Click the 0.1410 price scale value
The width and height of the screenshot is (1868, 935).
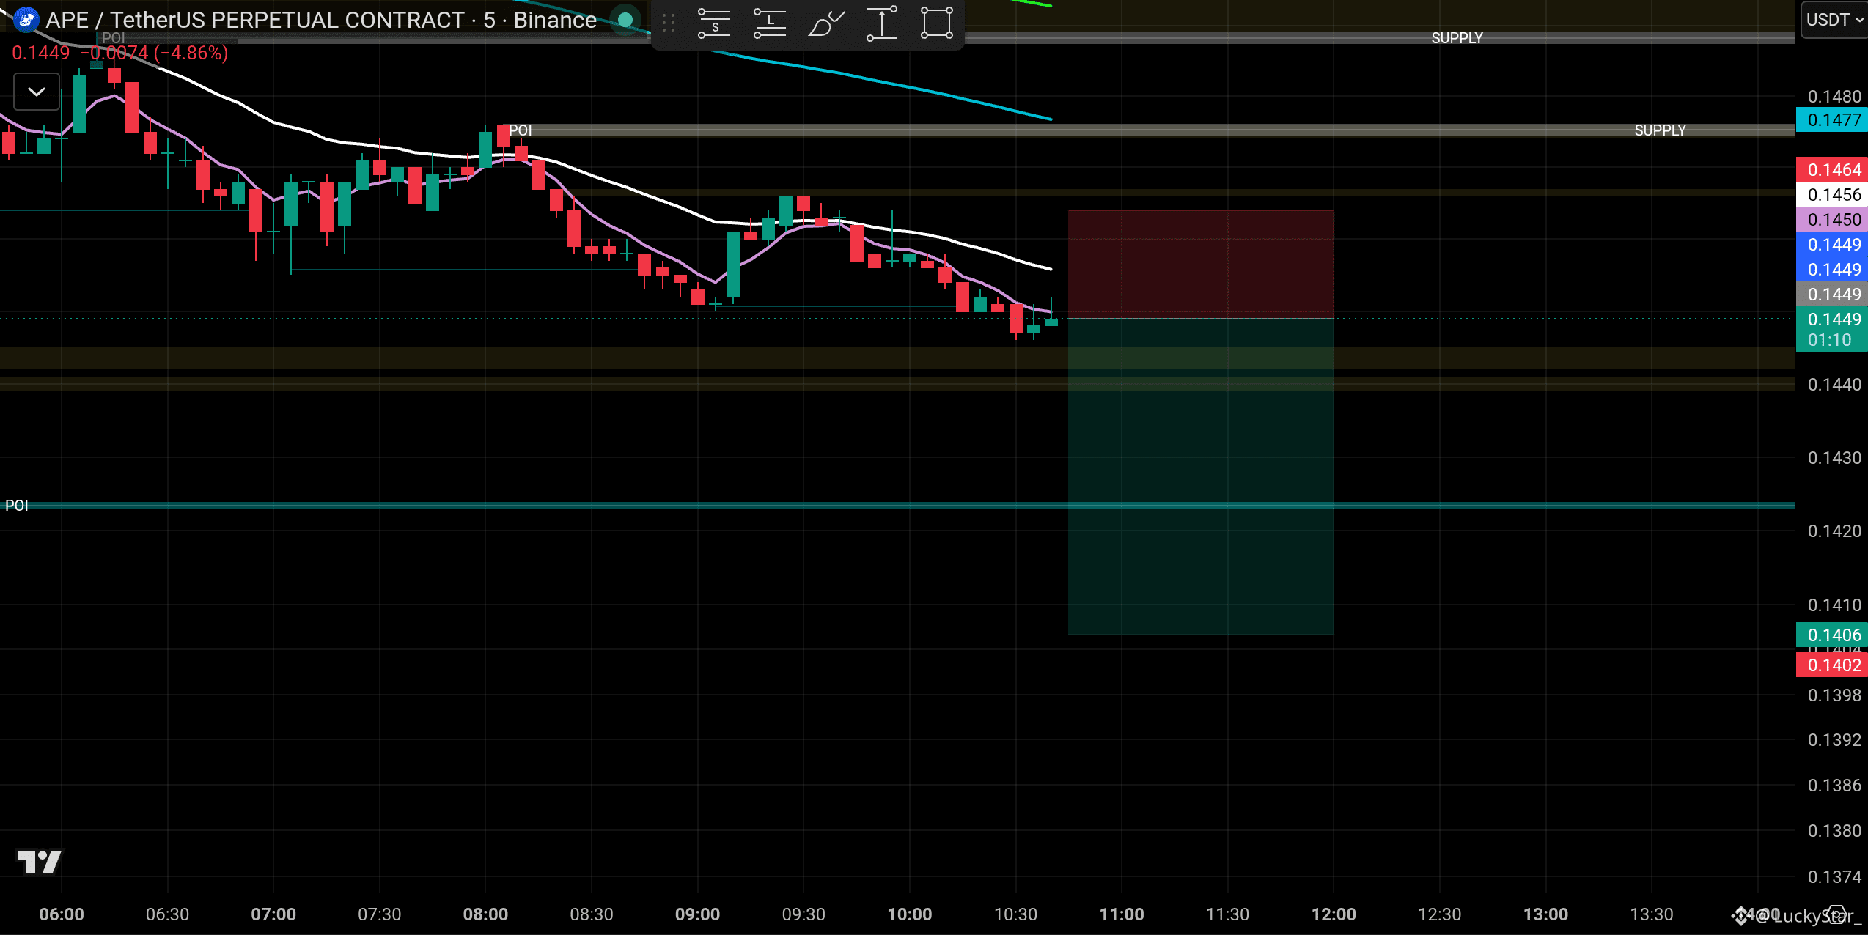click(1834, 605)
